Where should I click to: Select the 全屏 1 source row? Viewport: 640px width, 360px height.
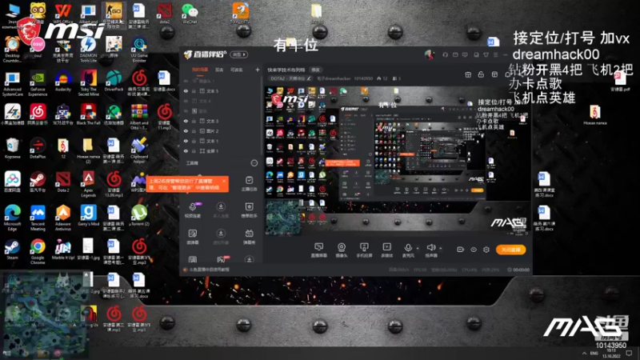(221, 151)
